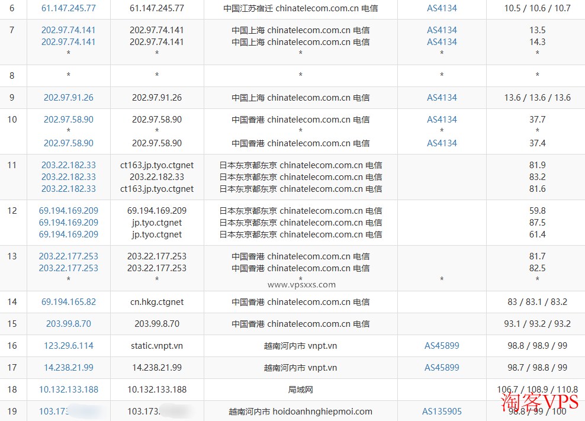585x421 pixels.
Task: Click 中国香港 chinatelecom.com.cn in the 69.194.165.82 row
Action: pyautogui.click(x=300, y=302)
